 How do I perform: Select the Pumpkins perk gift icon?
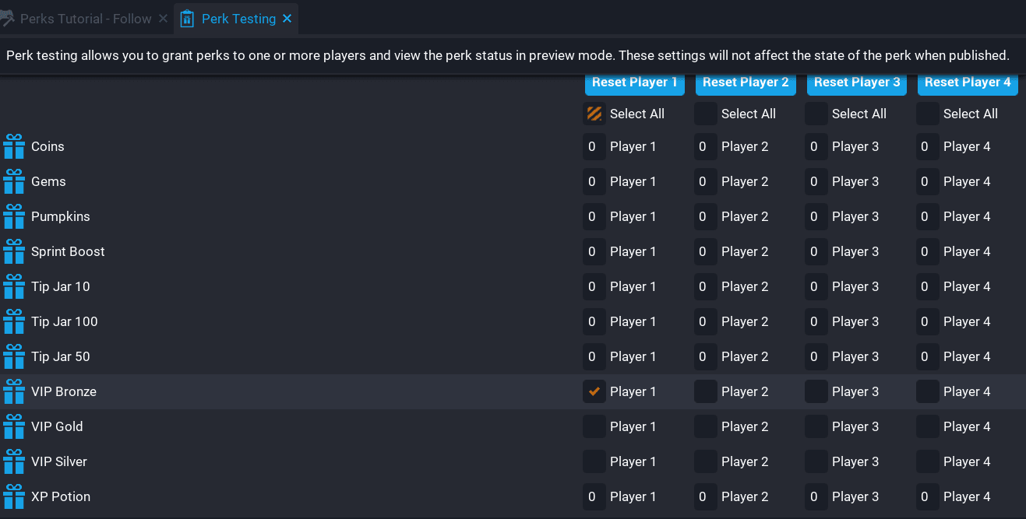click(14, 216)
